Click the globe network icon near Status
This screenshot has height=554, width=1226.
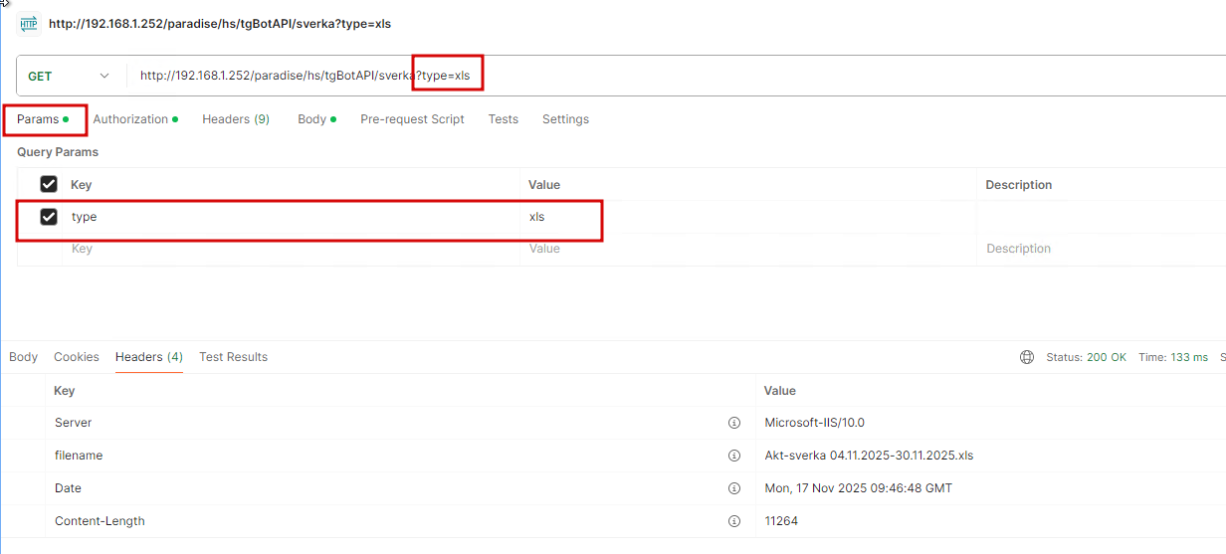1027,357
